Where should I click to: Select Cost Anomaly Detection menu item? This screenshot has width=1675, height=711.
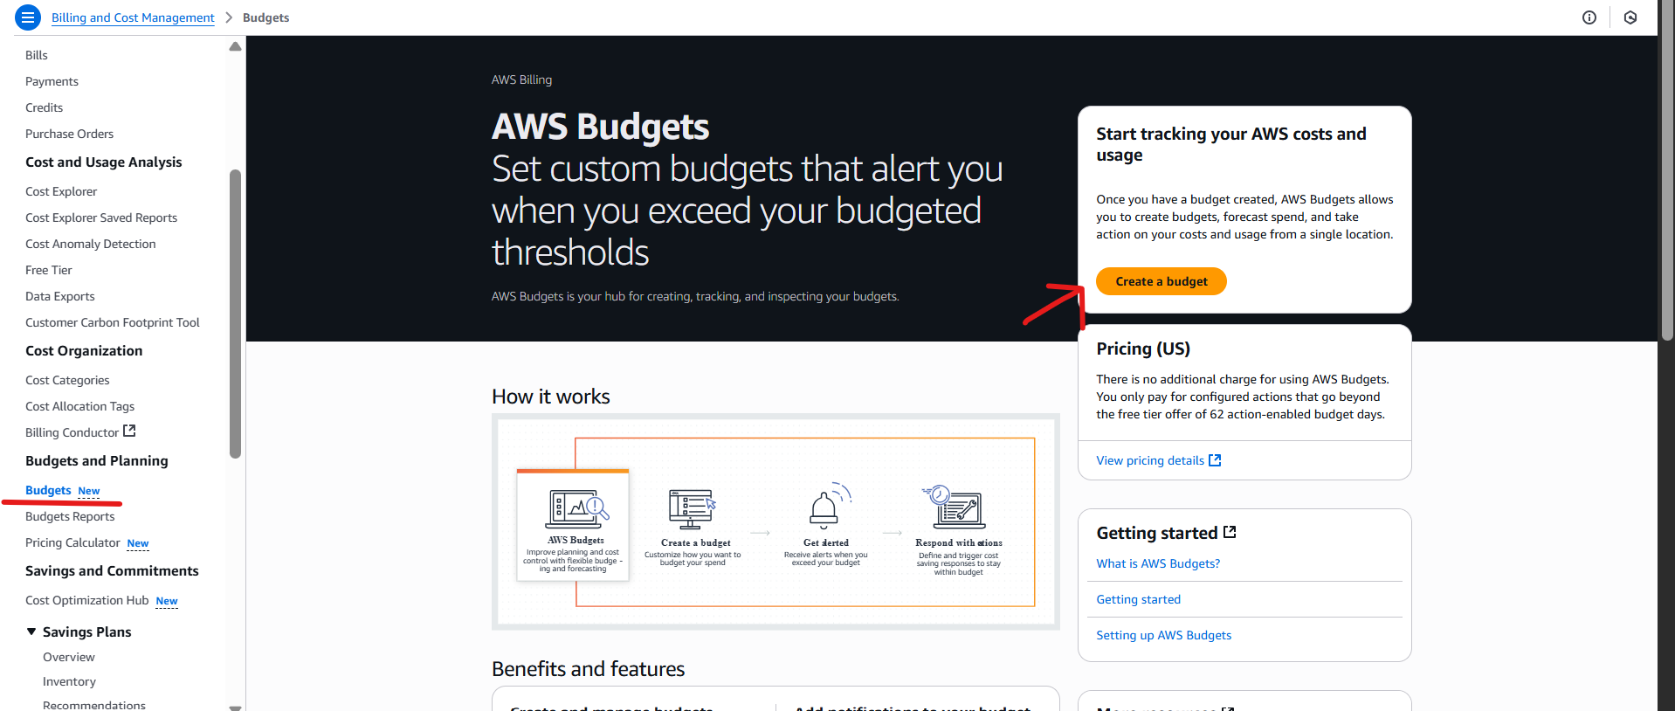point(91,244)
